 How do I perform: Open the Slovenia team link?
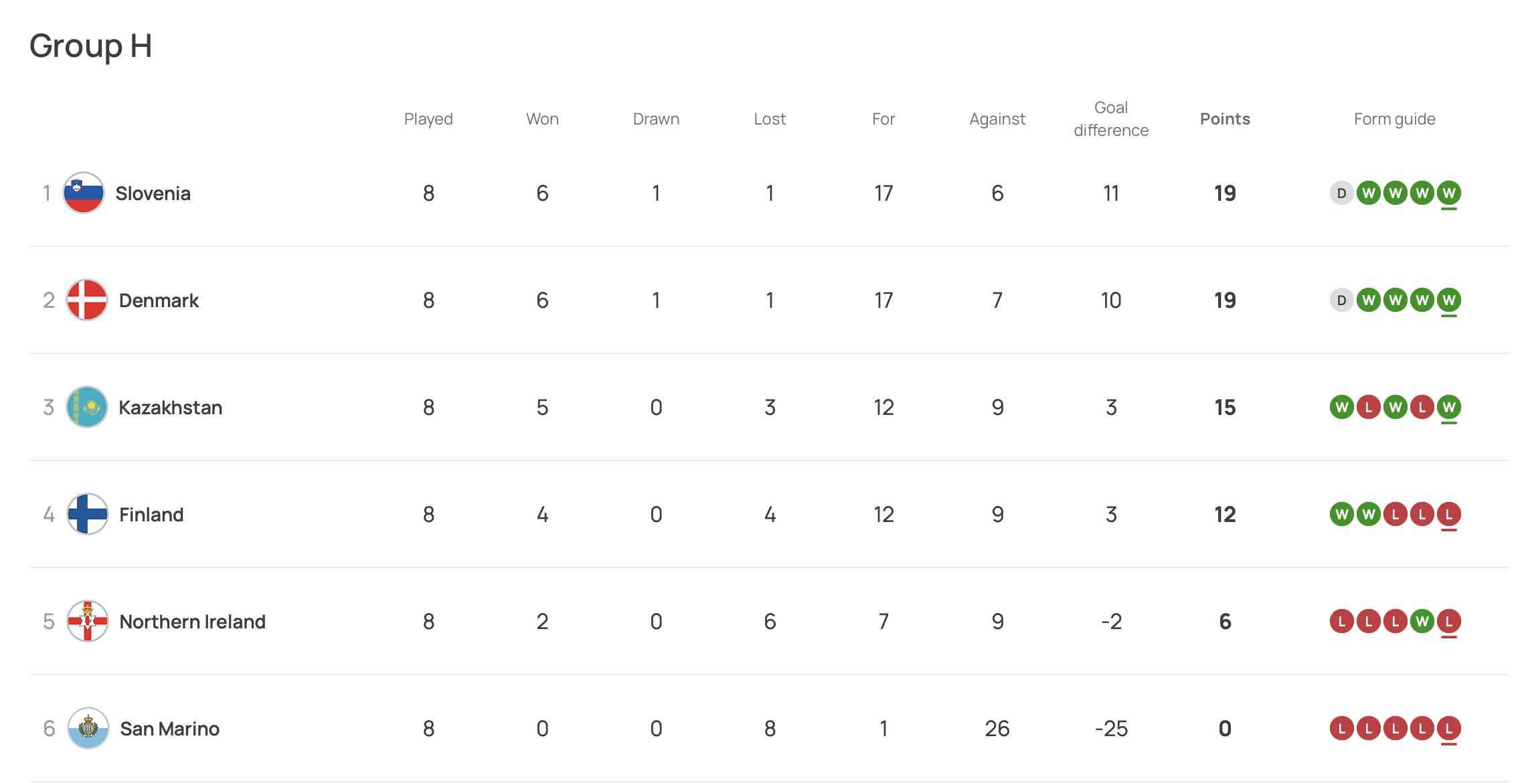(153, 193)
